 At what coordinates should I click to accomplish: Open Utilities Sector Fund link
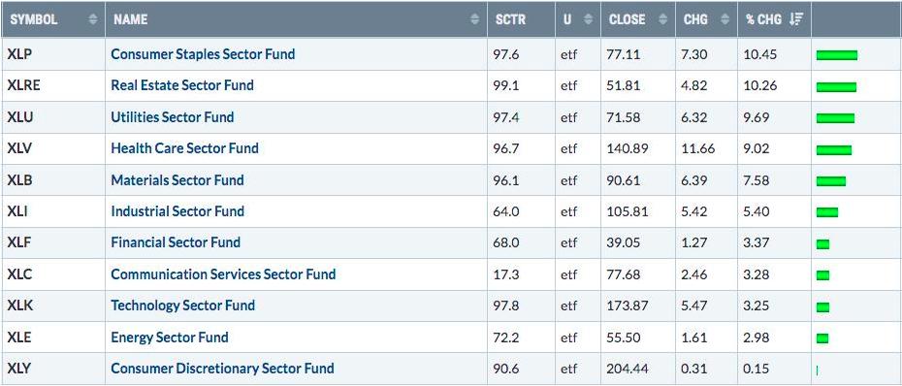173,116
